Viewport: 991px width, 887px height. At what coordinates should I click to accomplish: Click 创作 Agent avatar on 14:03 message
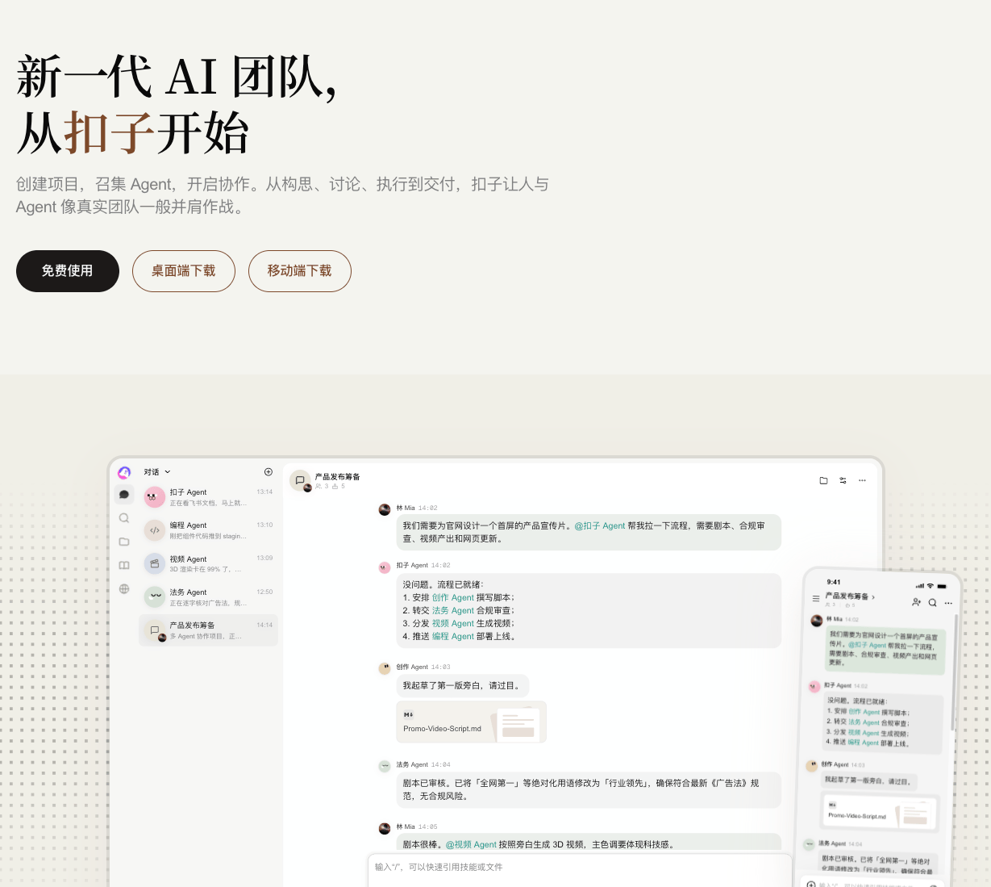(385, 668)
